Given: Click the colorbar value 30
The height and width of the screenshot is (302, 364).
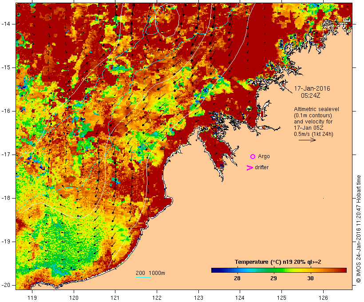Looking at the screenshot, I should (x=310, y=278).
